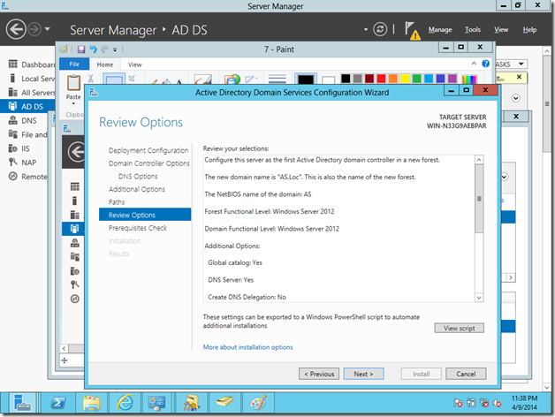Click the Paint undo arrow
Screen dimensions: 555x417
93,49
